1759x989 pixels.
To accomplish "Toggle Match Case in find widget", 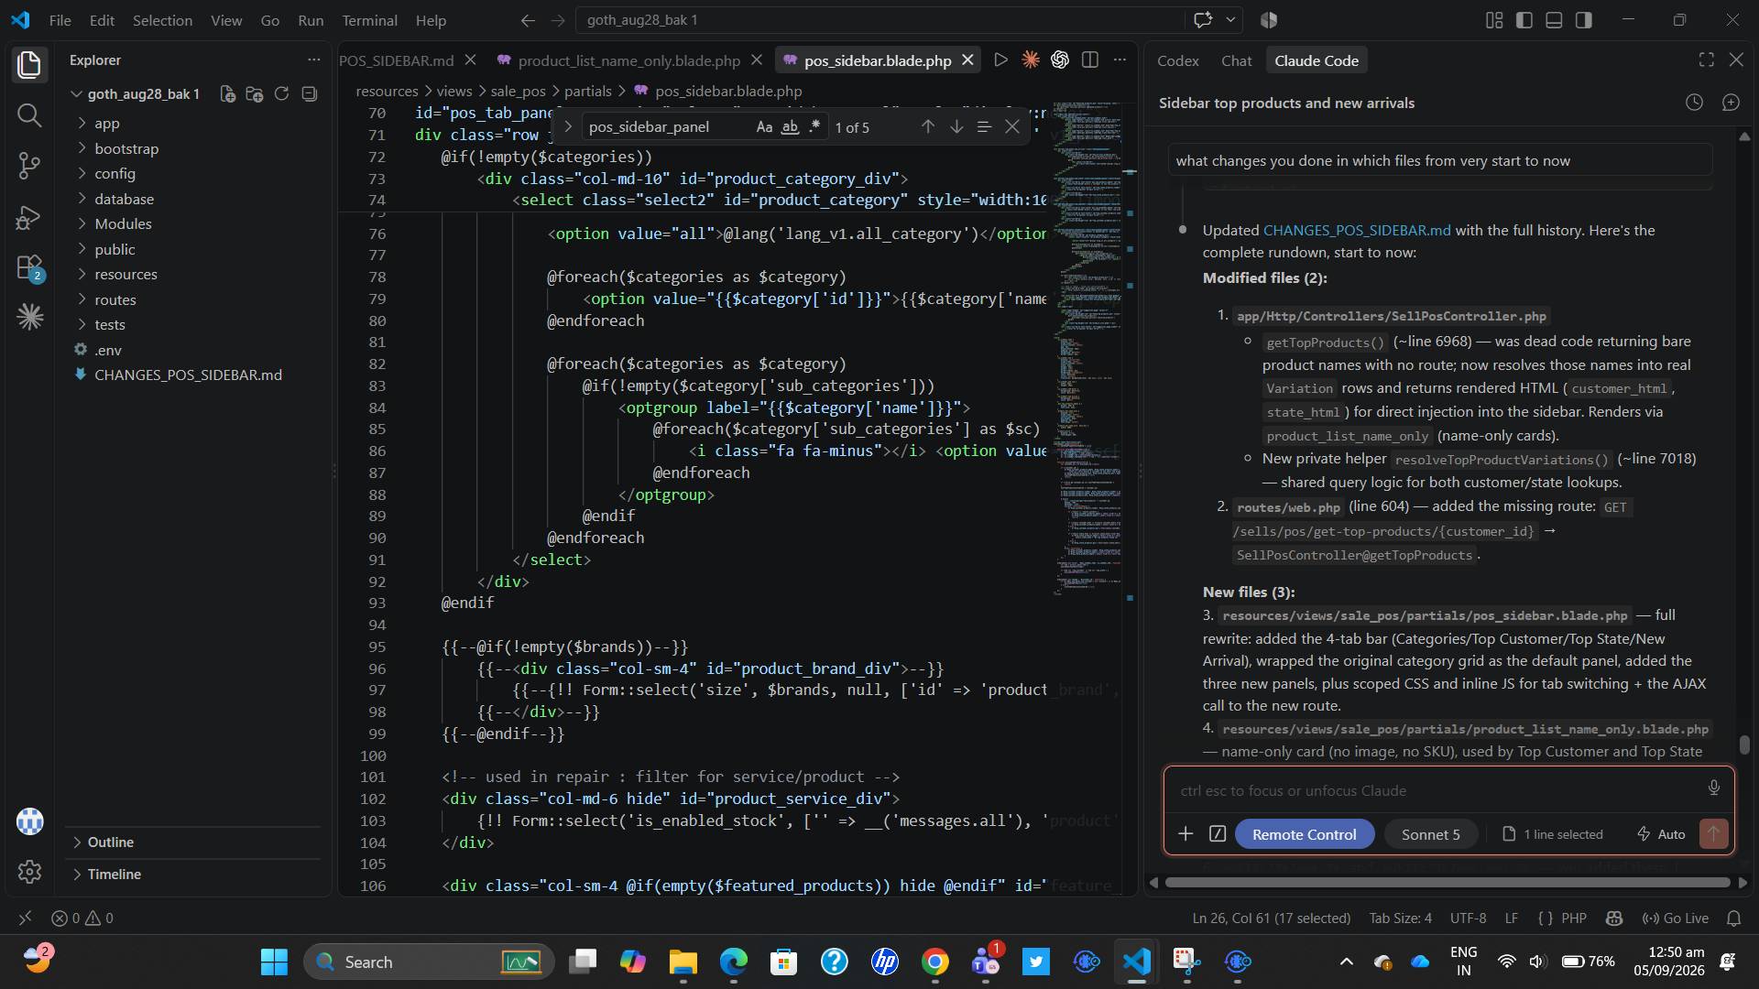I will (764, 127).
